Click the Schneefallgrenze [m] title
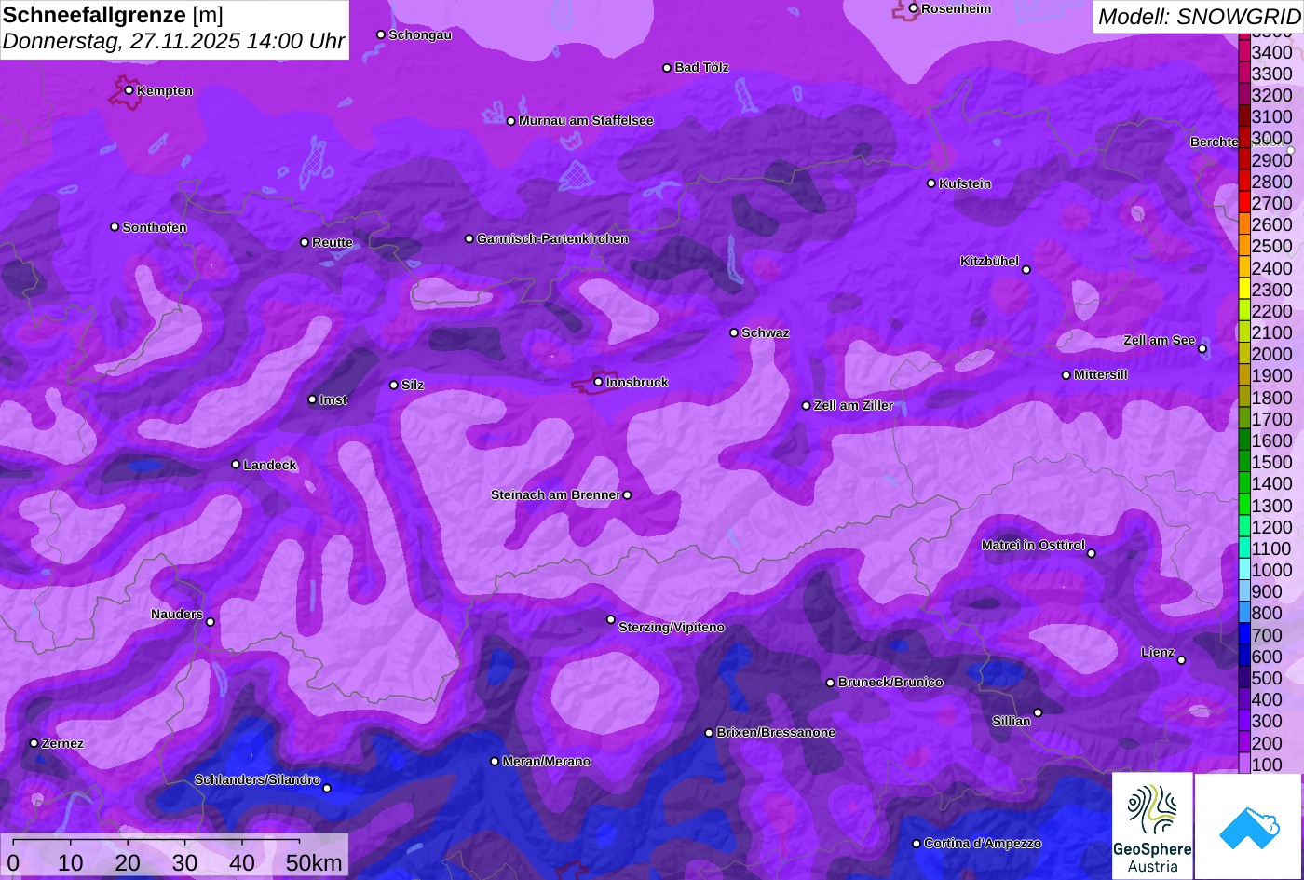This screenshot has height=880, width=1304. 113,15
